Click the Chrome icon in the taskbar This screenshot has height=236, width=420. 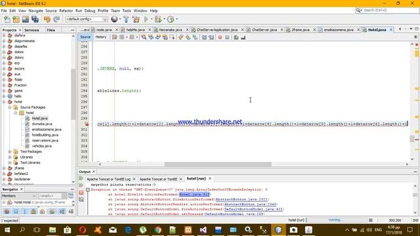pos(158,230)
